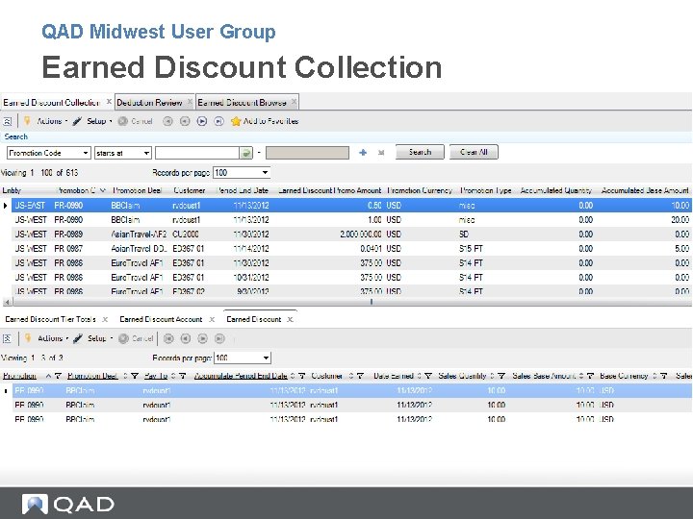Select the row with AsianTravel-AF2 CU2000

[351, 234]
